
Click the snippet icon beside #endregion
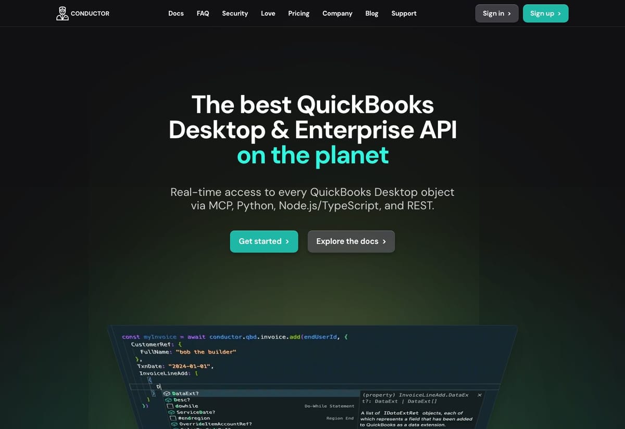pos(173,418)
